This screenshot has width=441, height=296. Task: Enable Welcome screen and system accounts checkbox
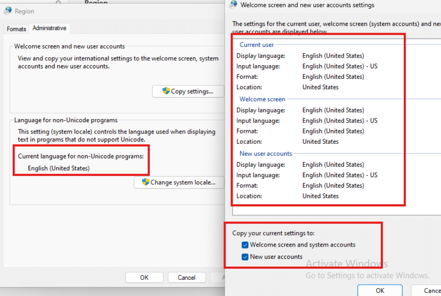pos(245,245)
